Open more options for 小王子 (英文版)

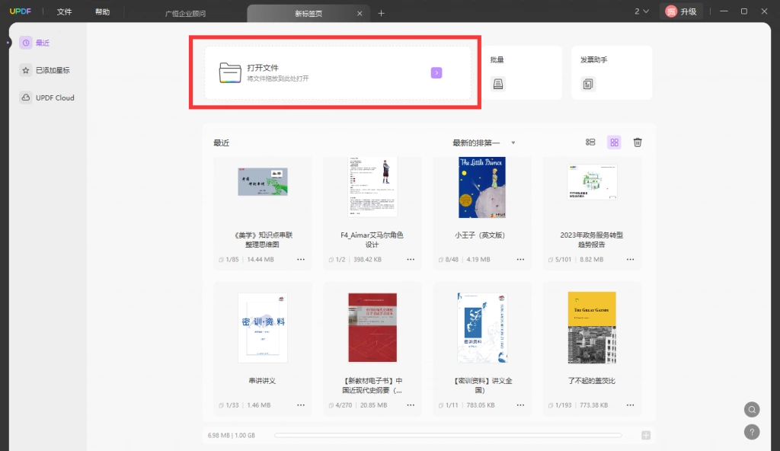(x=520, y=259)
